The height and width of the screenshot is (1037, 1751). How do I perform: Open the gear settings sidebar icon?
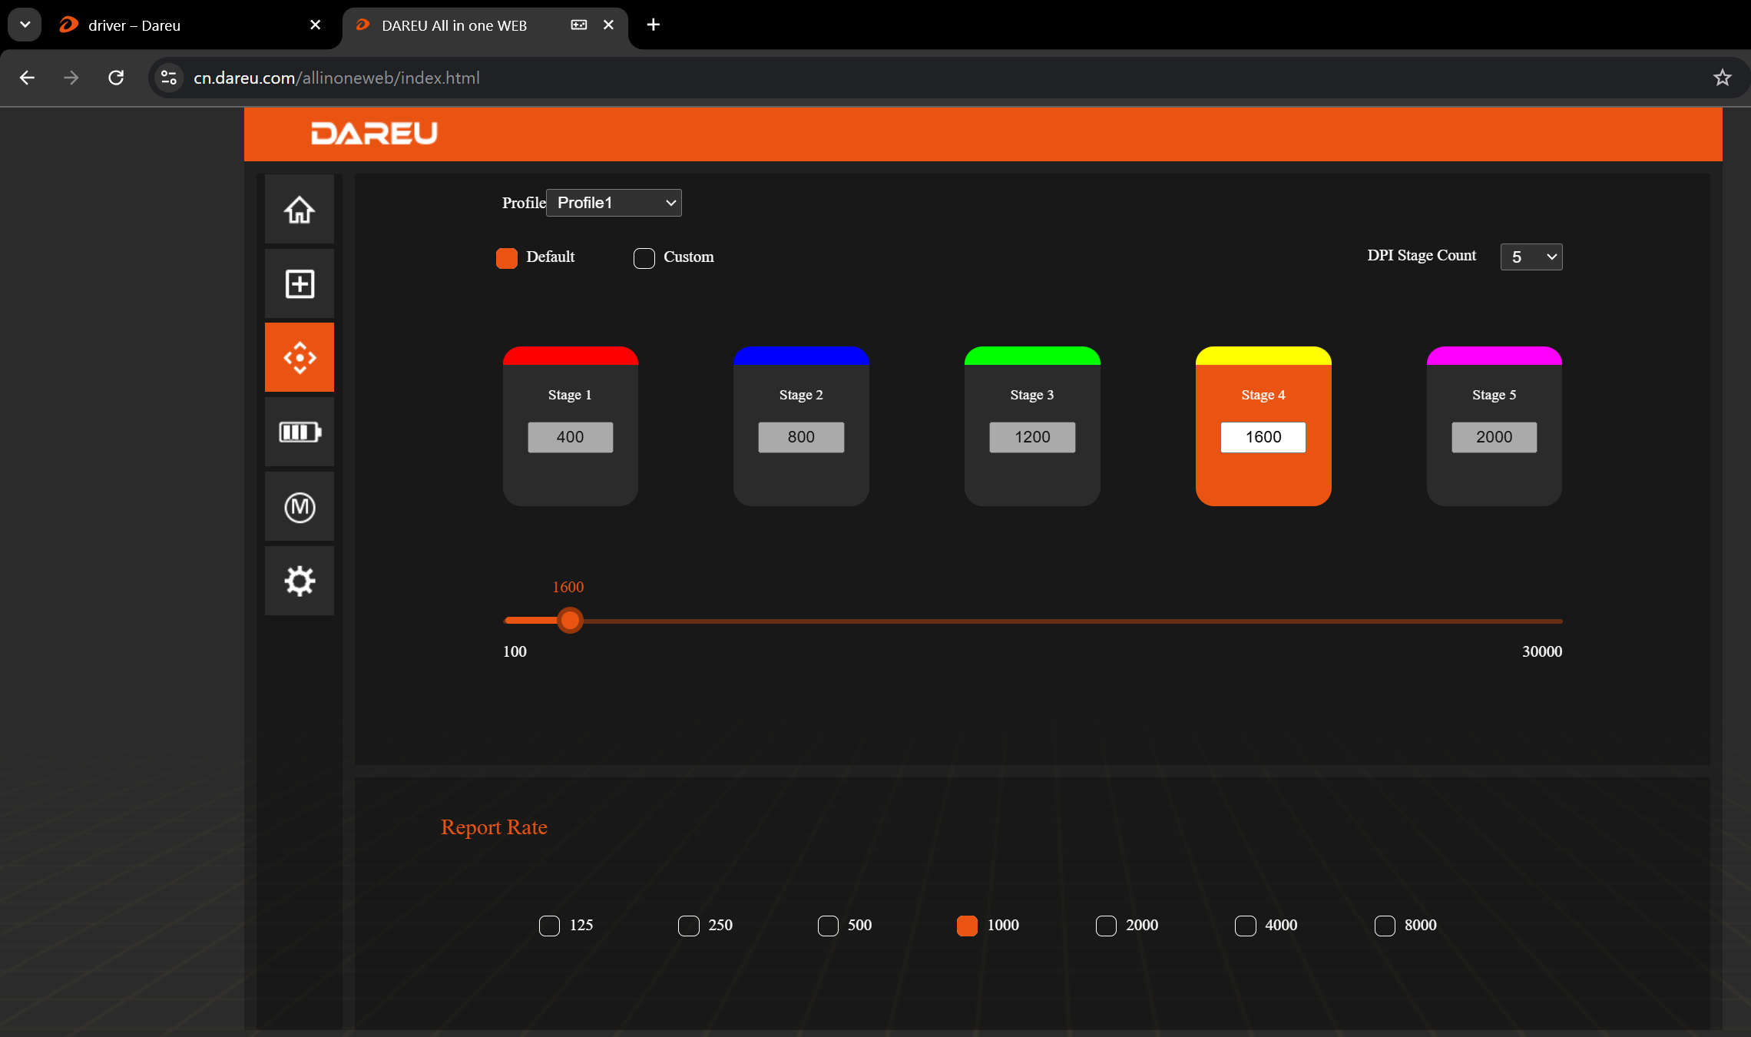pyautogui.click(x=300, y=581)
